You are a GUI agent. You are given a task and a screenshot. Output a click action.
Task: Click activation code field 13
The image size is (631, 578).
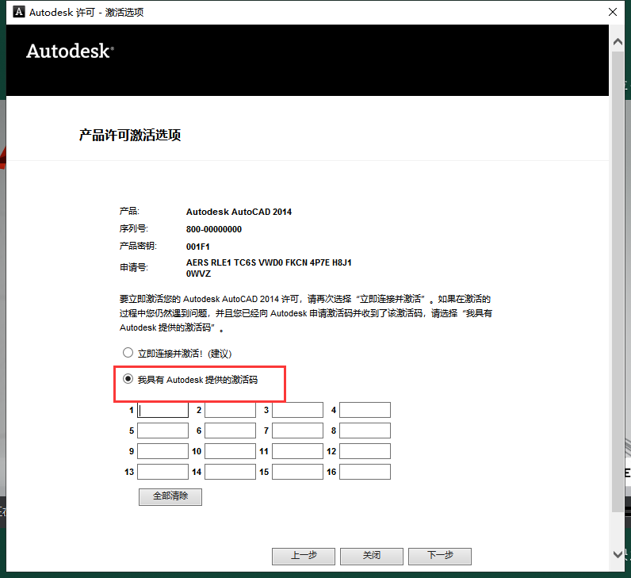163,472
